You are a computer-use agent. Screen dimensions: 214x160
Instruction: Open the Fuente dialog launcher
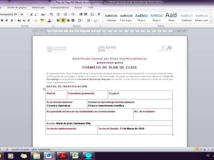tap(53, 26)
